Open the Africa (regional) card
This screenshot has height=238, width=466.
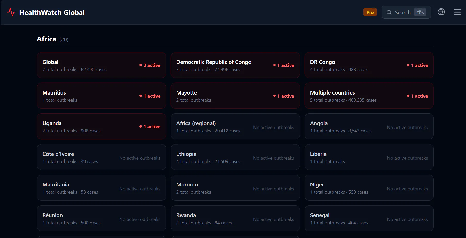click(x=235, y=126)
